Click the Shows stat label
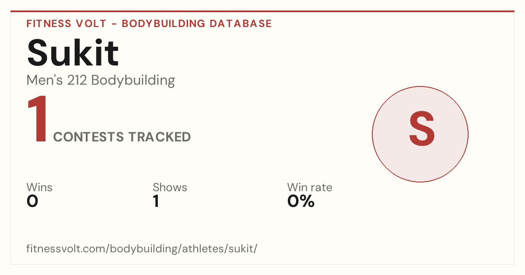The width and height of the screenshot is (525, 275). 170,187
